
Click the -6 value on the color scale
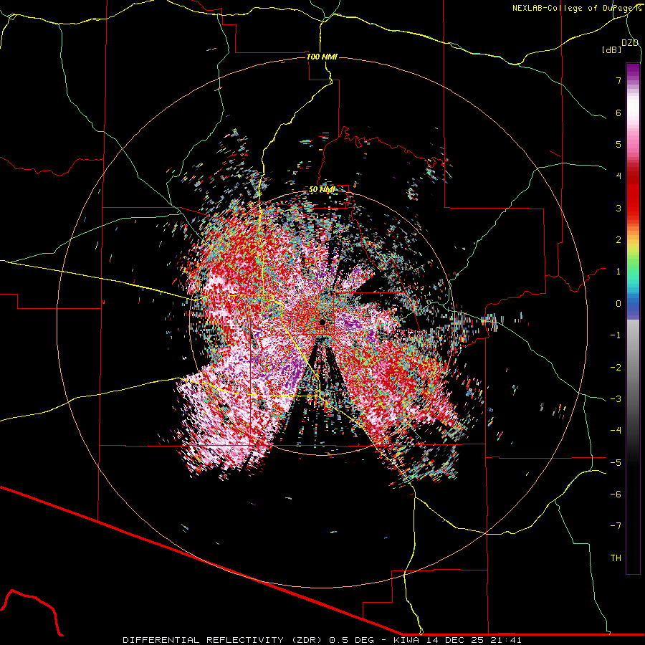point(616,494)
